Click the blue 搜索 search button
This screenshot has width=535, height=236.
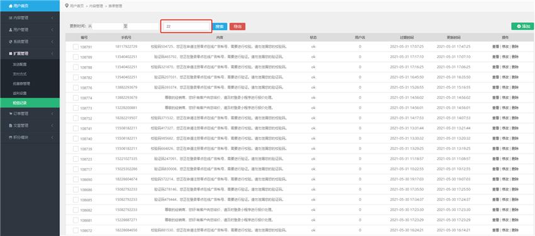220,26
